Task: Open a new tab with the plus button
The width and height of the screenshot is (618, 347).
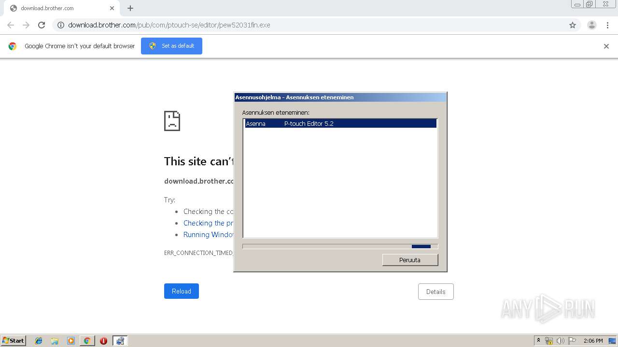Action: (130, 8)
